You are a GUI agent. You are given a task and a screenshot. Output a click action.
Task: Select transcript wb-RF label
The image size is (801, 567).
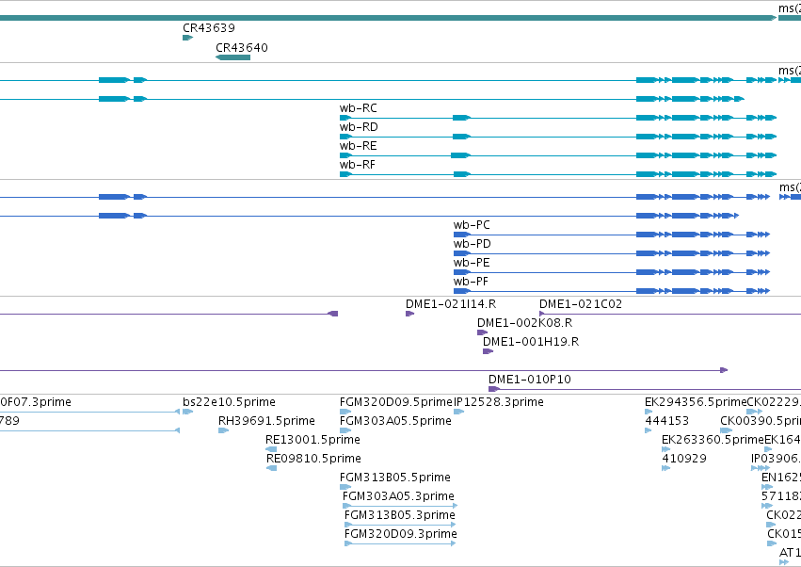click(358, 165)
